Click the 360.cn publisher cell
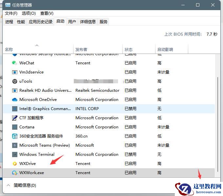Image resolution: width=223 pixels, height=196 pixels. tap(81, 136)
